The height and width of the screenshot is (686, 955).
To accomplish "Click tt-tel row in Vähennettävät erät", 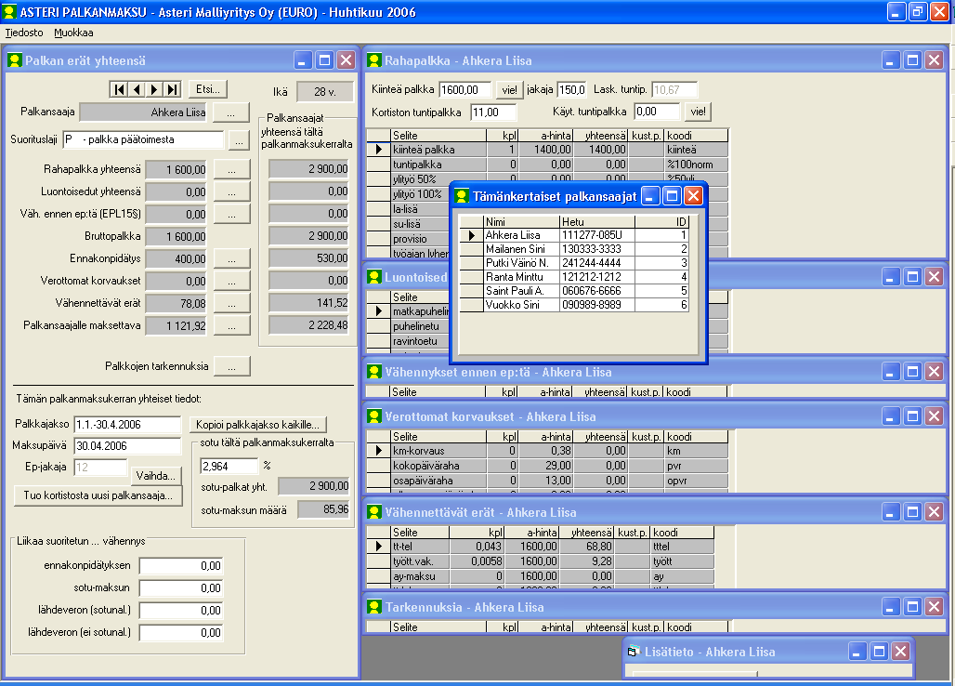I will click(x=541, y=547).
